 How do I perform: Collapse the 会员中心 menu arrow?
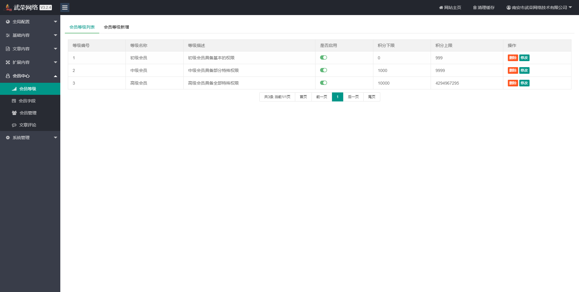point(55,76)
